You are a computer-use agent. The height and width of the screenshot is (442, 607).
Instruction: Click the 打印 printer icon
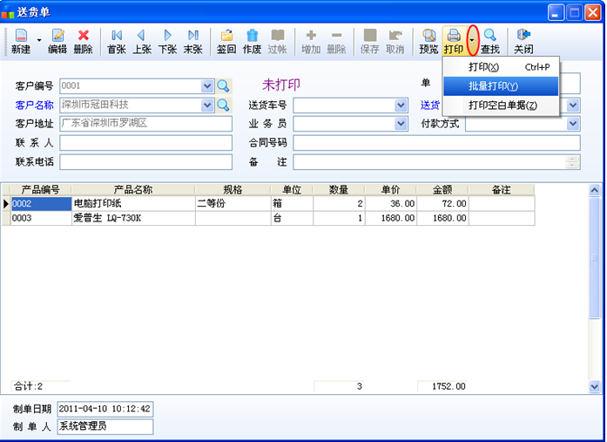[x=454, y=41]
